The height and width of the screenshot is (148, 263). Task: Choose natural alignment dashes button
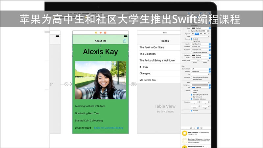click(x=208, y=34)
